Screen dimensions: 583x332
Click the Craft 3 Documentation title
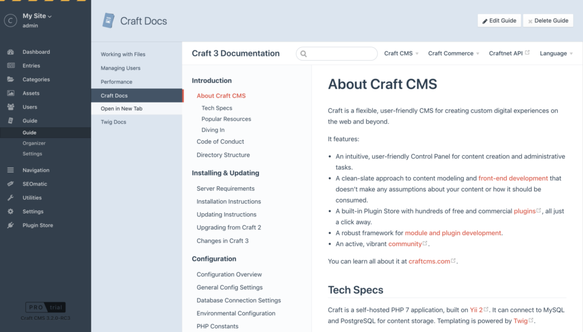236,53
